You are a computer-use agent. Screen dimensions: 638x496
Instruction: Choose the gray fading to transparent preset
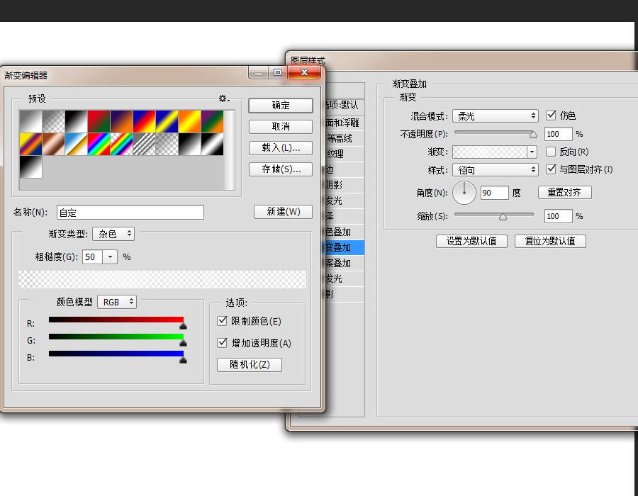pos(54,121)
